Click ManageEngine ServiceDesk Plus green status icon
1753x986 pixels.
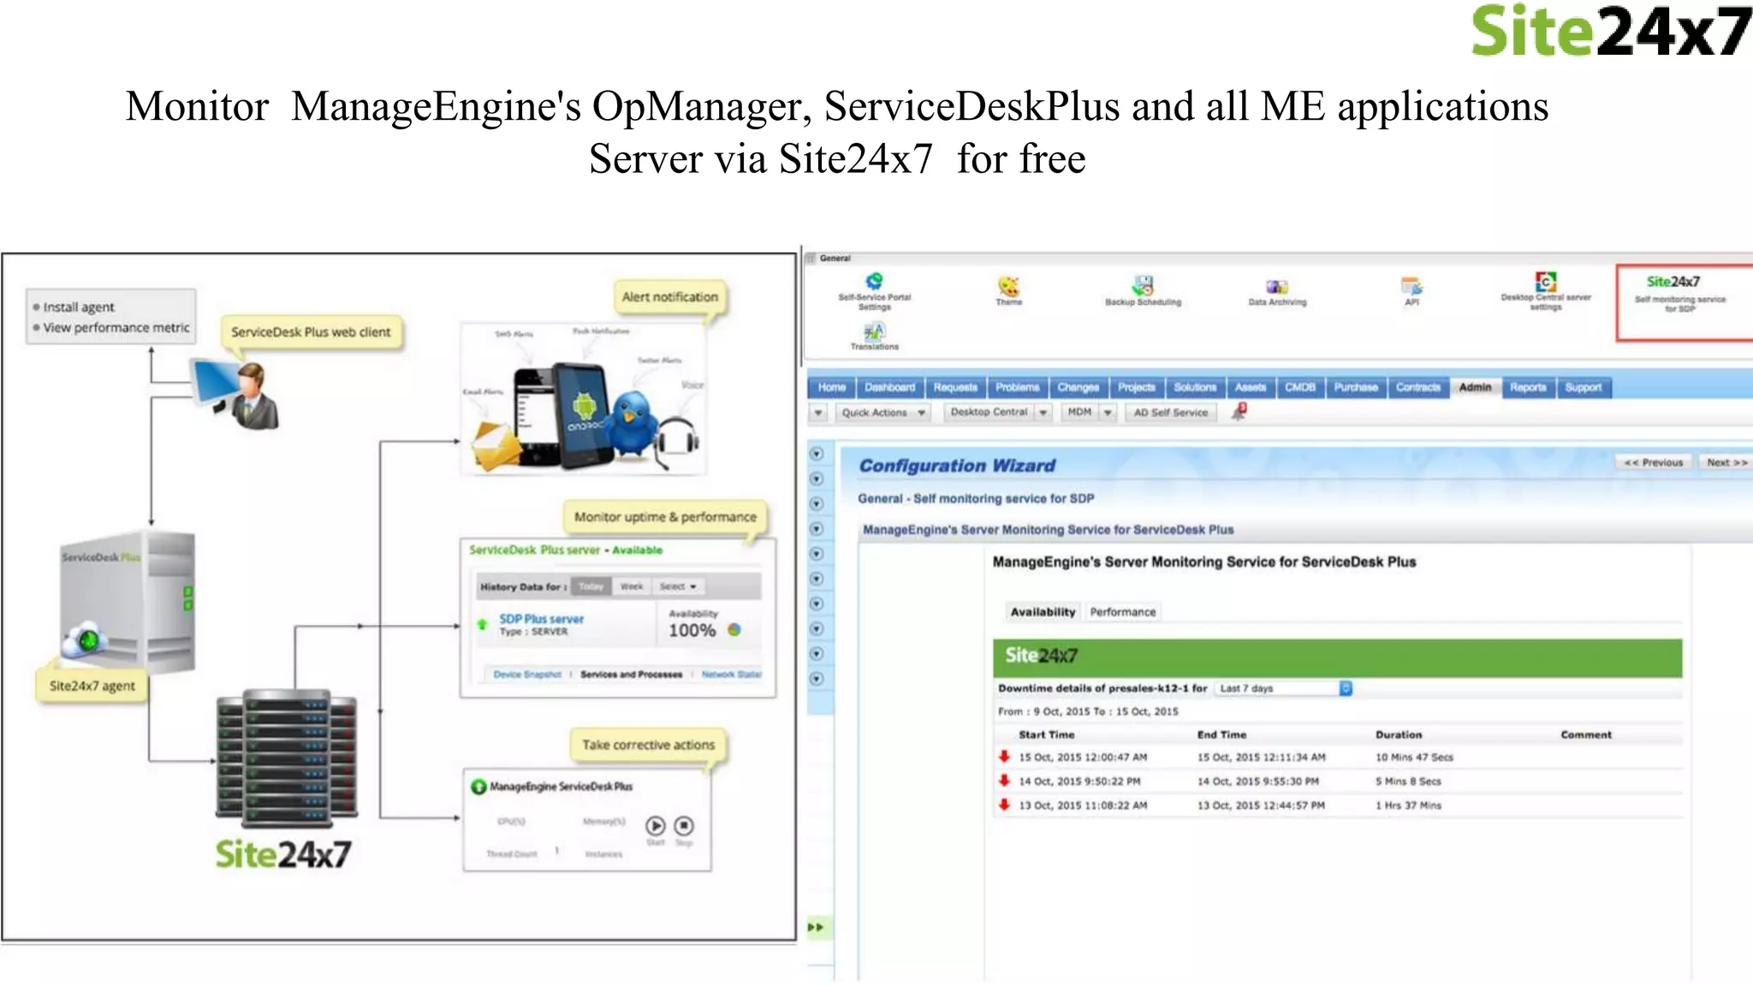click(478, 787)
